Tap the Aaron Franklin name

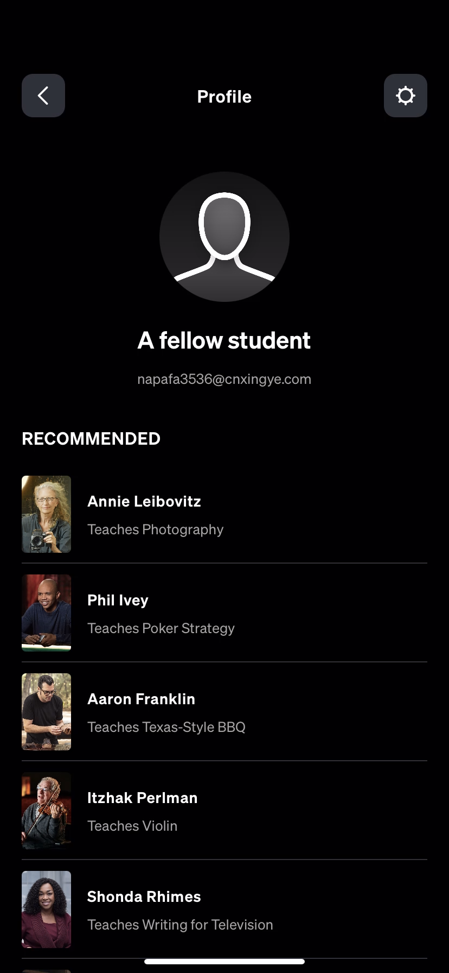point(141,699)
